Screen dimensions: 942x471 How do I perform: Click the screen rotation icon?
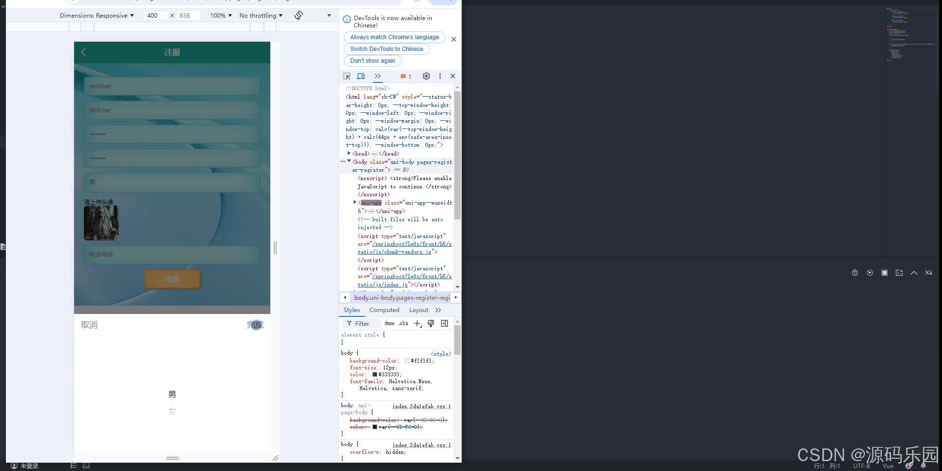click(298, 15)
